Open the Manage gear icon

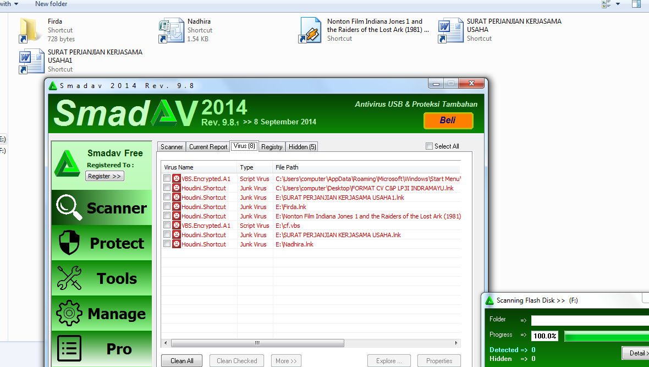coord(69,313)
